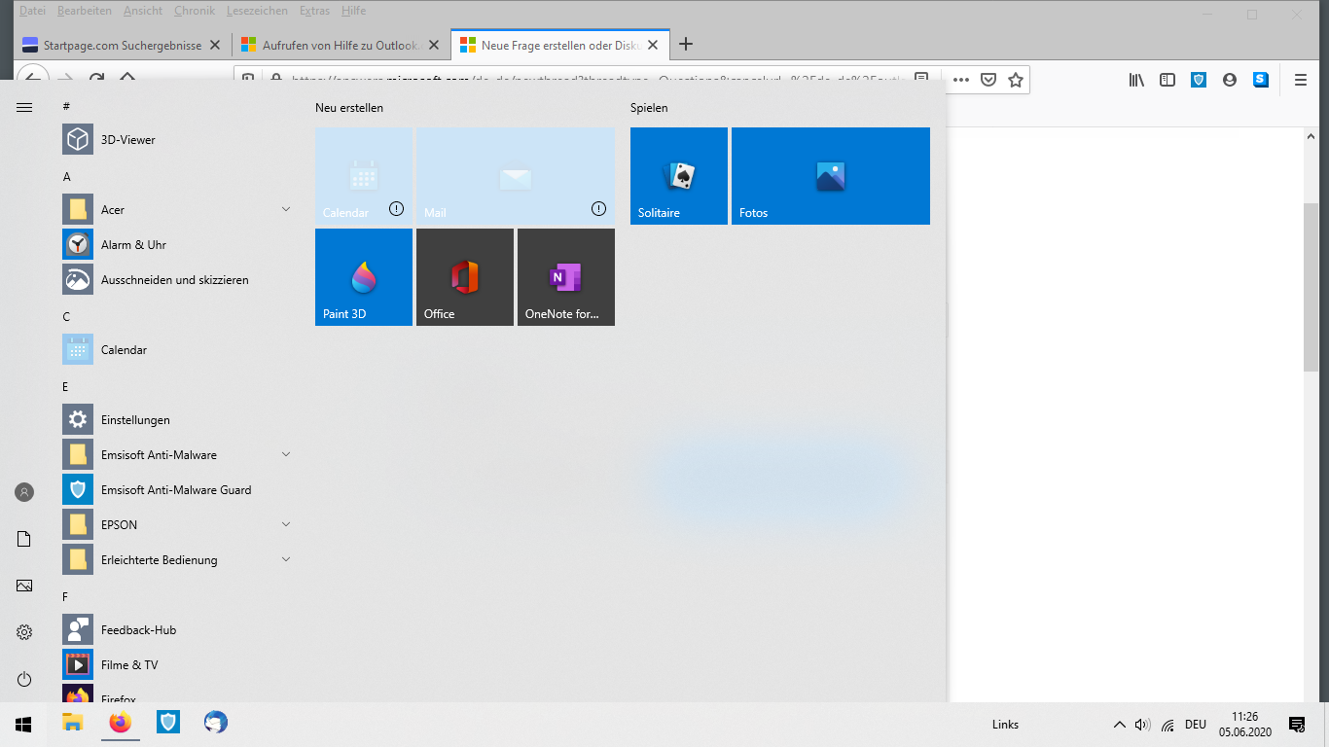Bookmark page with the star icon
The width and height of the screenshot is (1329, 747).
(1016, 80)
